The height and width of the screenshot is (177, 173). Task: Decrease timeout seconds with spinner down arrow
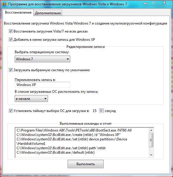(101, 112)
